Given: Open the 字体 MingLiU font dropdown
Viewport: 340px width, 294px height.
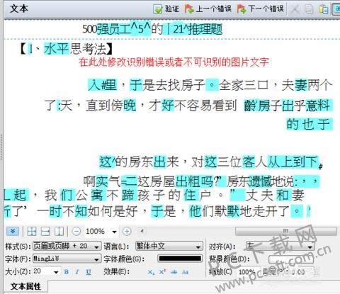Looking at the screenshot, I should pos(67,259).
